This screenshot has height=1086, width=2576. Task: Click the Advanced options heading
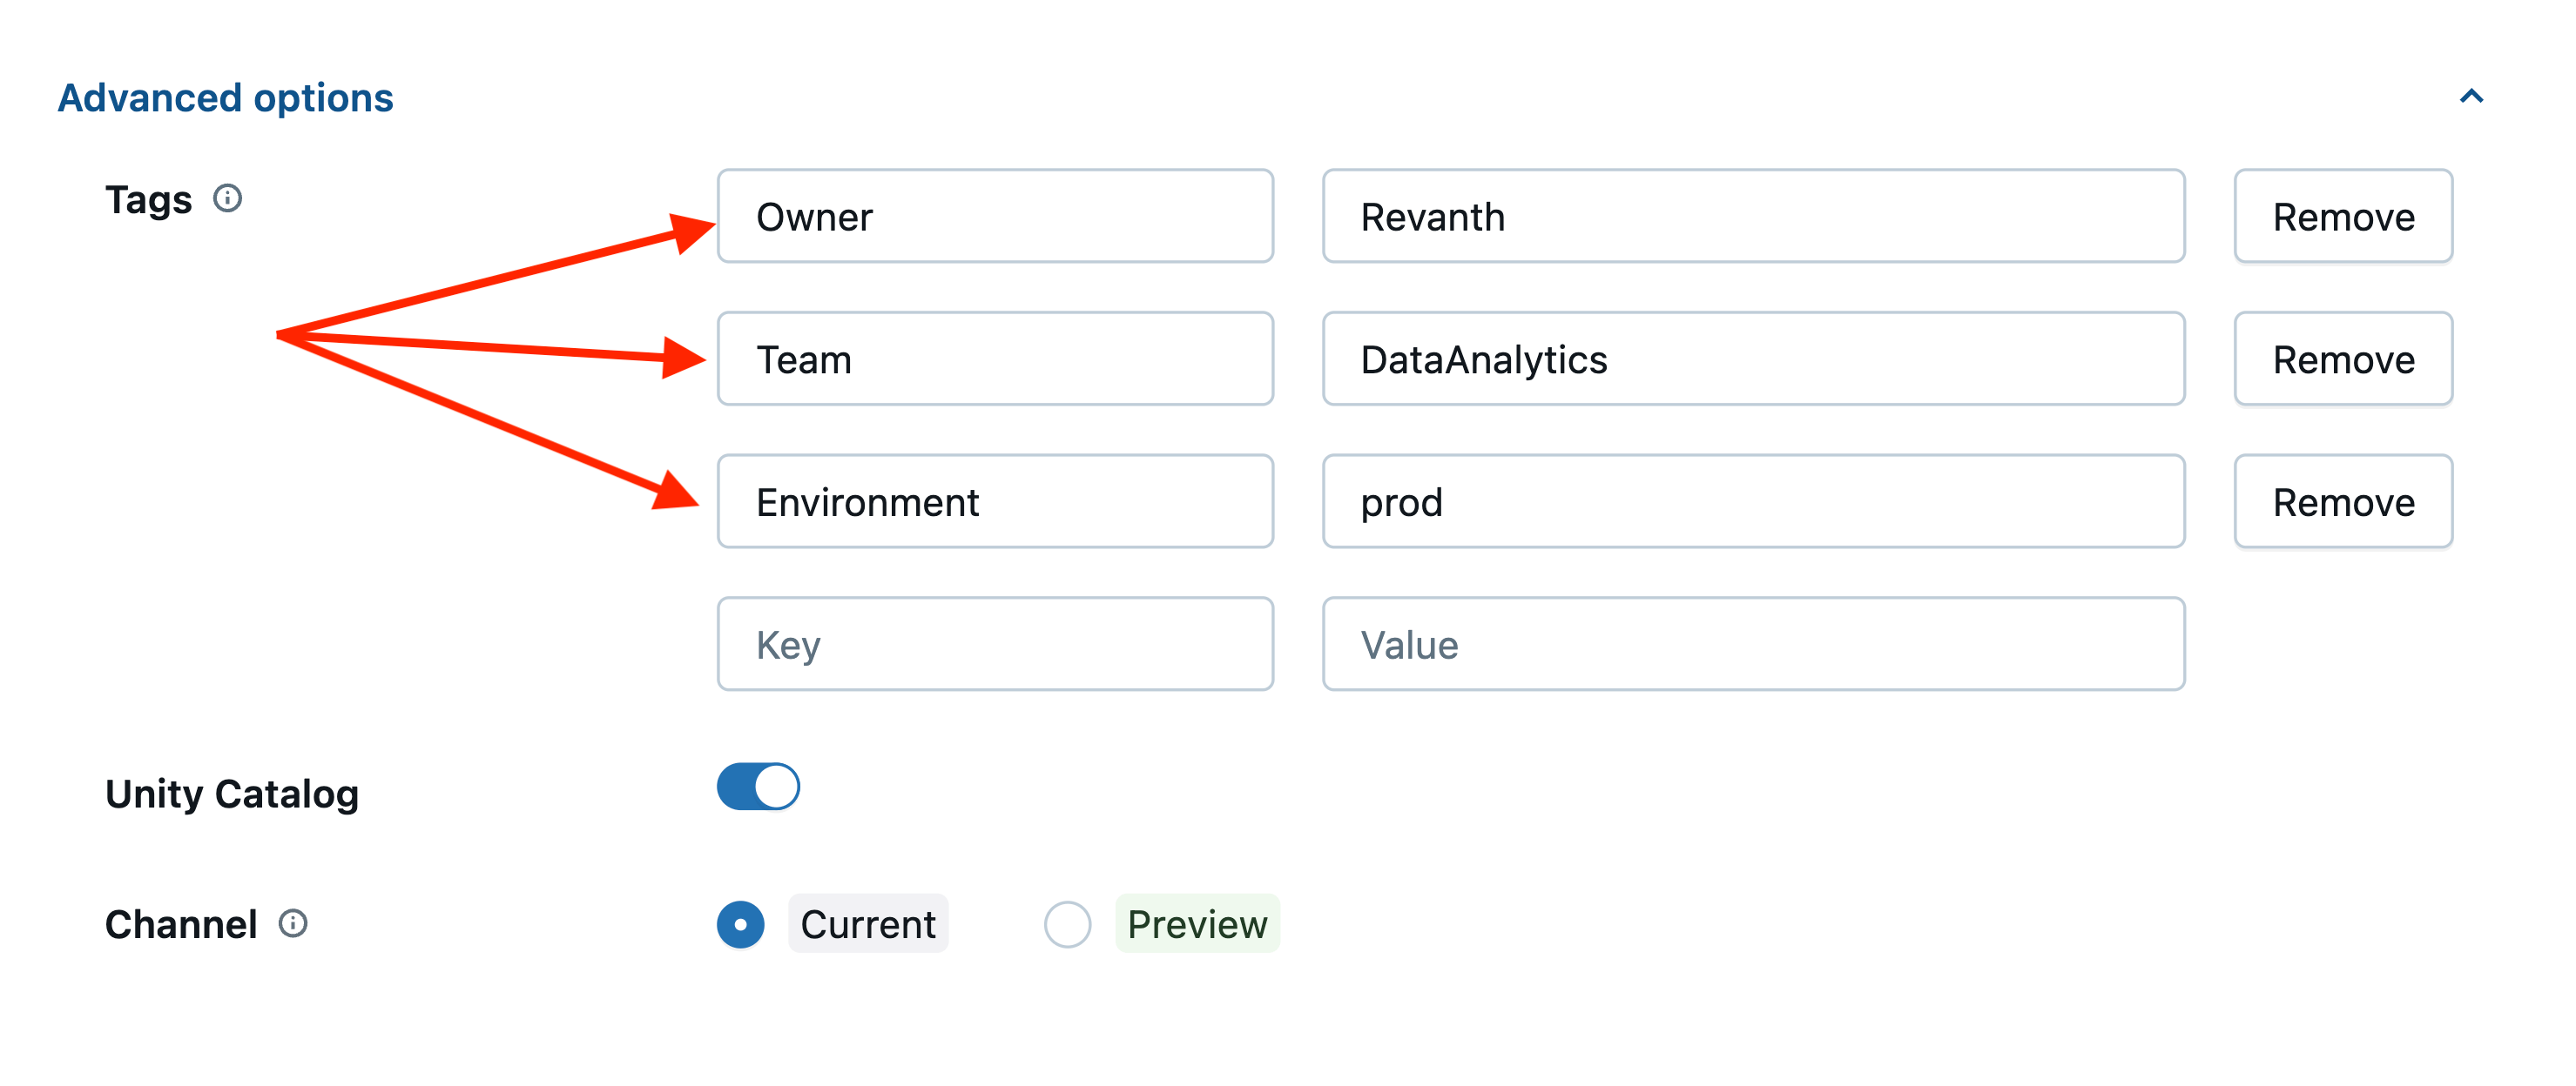(x=226, y=98)
